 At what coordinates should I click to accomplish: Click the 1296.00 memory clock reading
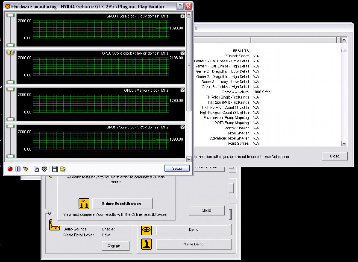(176, 100)
